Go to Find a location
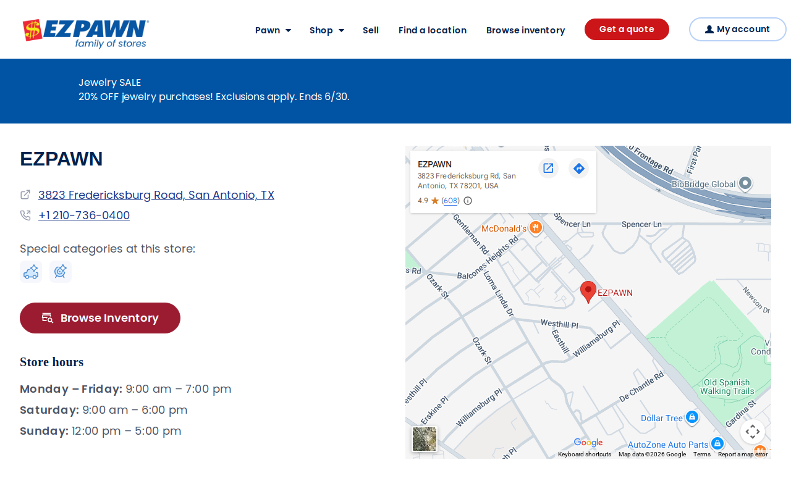The image size is (791, 494). (433, 30)
